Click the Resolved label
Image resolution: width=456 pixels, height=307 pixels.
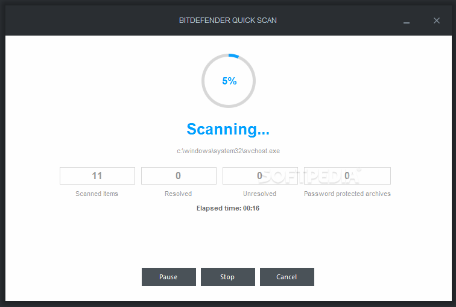click(x=179, y=194)
